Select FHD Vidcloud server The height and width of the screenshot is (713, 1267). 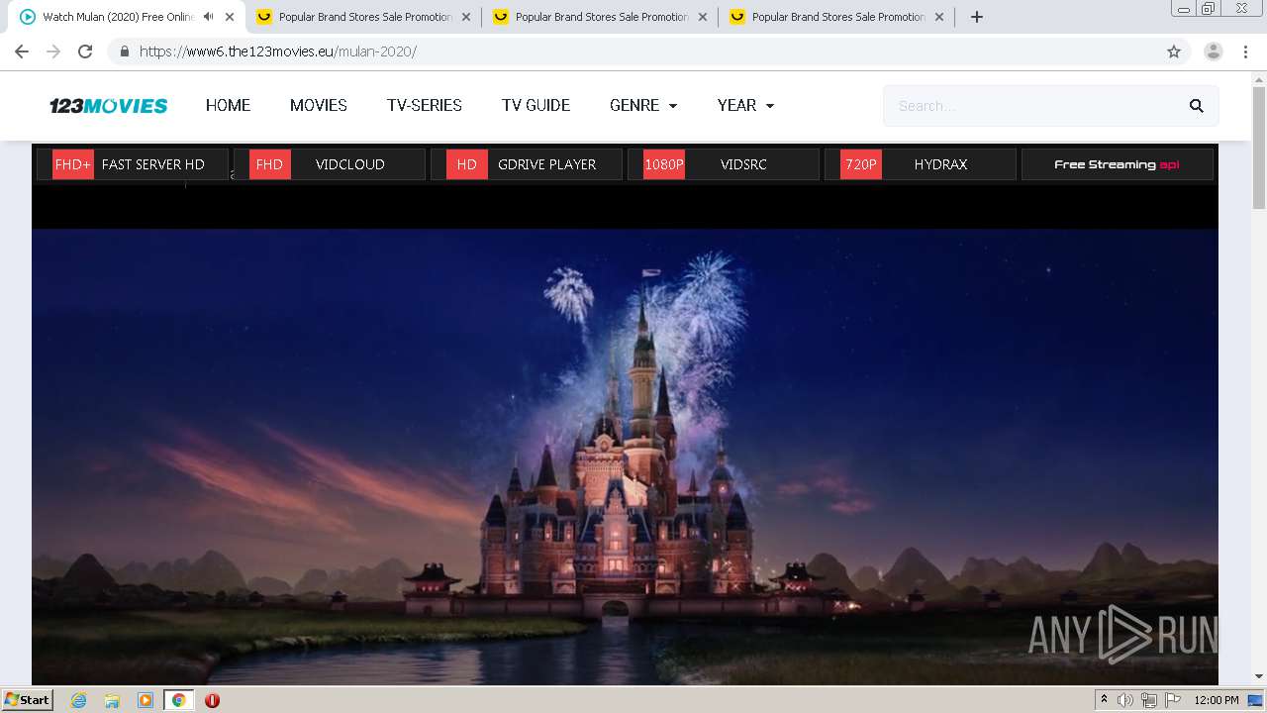point(330,164)
